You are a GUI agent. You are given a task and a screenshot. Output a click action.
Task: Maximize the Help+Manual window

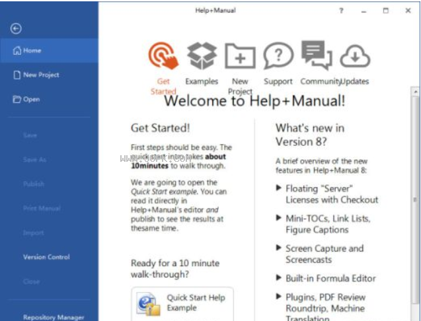point(386,11)
